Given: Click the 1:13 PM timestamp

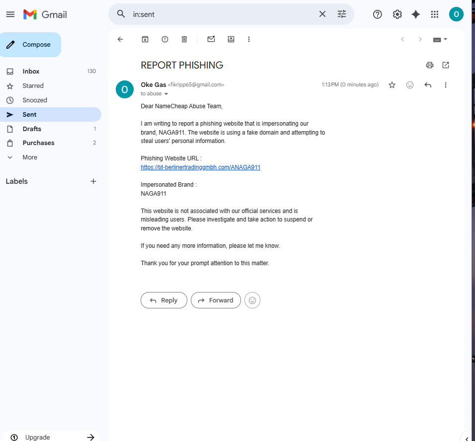Looking at the screenshot, I should tap(350, 85).
